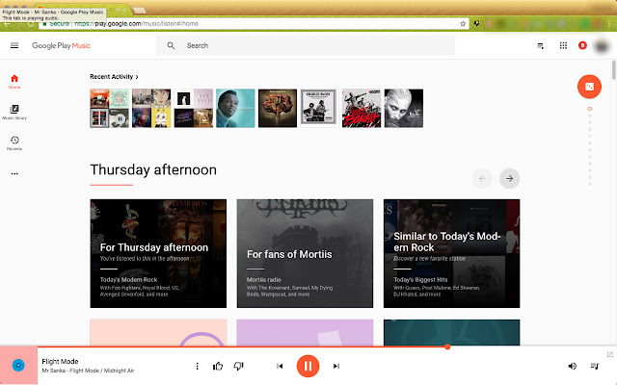
Task: Open Recents in the sidebar
Action: click(14, 143)
